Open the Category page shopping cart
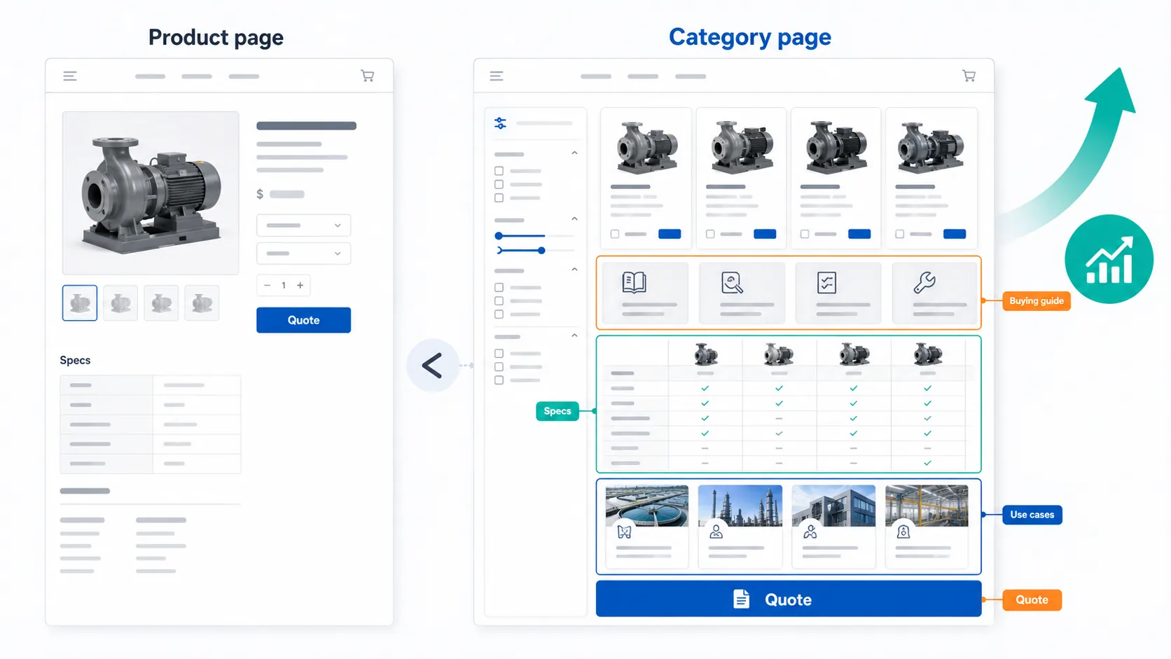Viewport: 1171px width, 659px height. pyautogui.click(x=969, y=76)
